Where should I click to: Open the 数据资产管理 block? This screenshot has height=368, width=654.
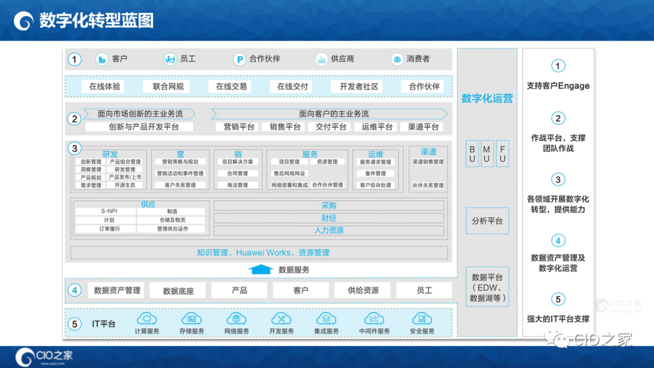116,290
